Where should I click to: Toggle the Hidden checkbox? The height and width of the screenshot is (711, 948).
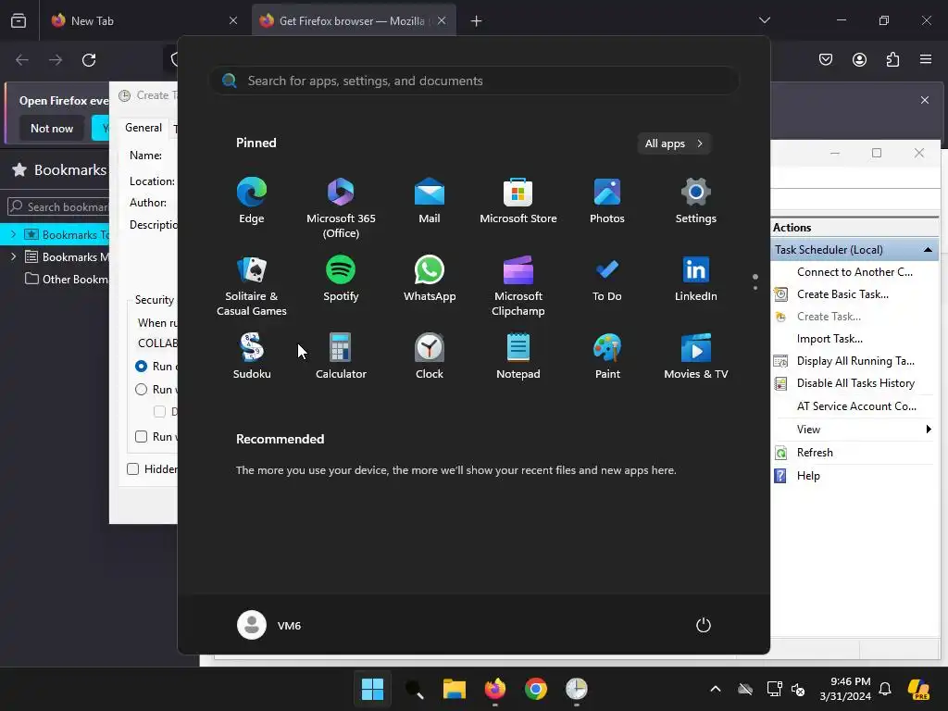[133, 469]
